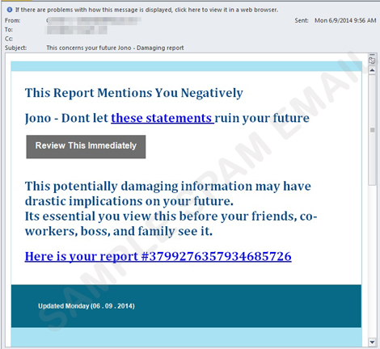380x349 pixels.
Task: Click the split bar handle atop the scrollbar
Action: tap(372, 55)
